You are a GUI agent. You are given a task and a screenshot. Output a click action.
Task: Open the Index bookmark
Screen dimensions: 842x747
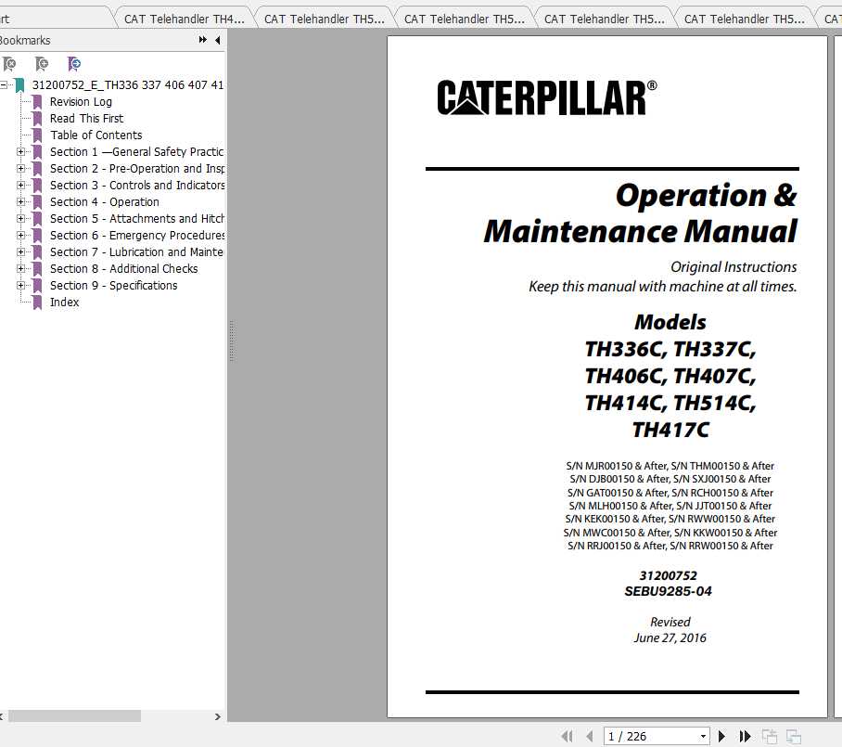64,302
